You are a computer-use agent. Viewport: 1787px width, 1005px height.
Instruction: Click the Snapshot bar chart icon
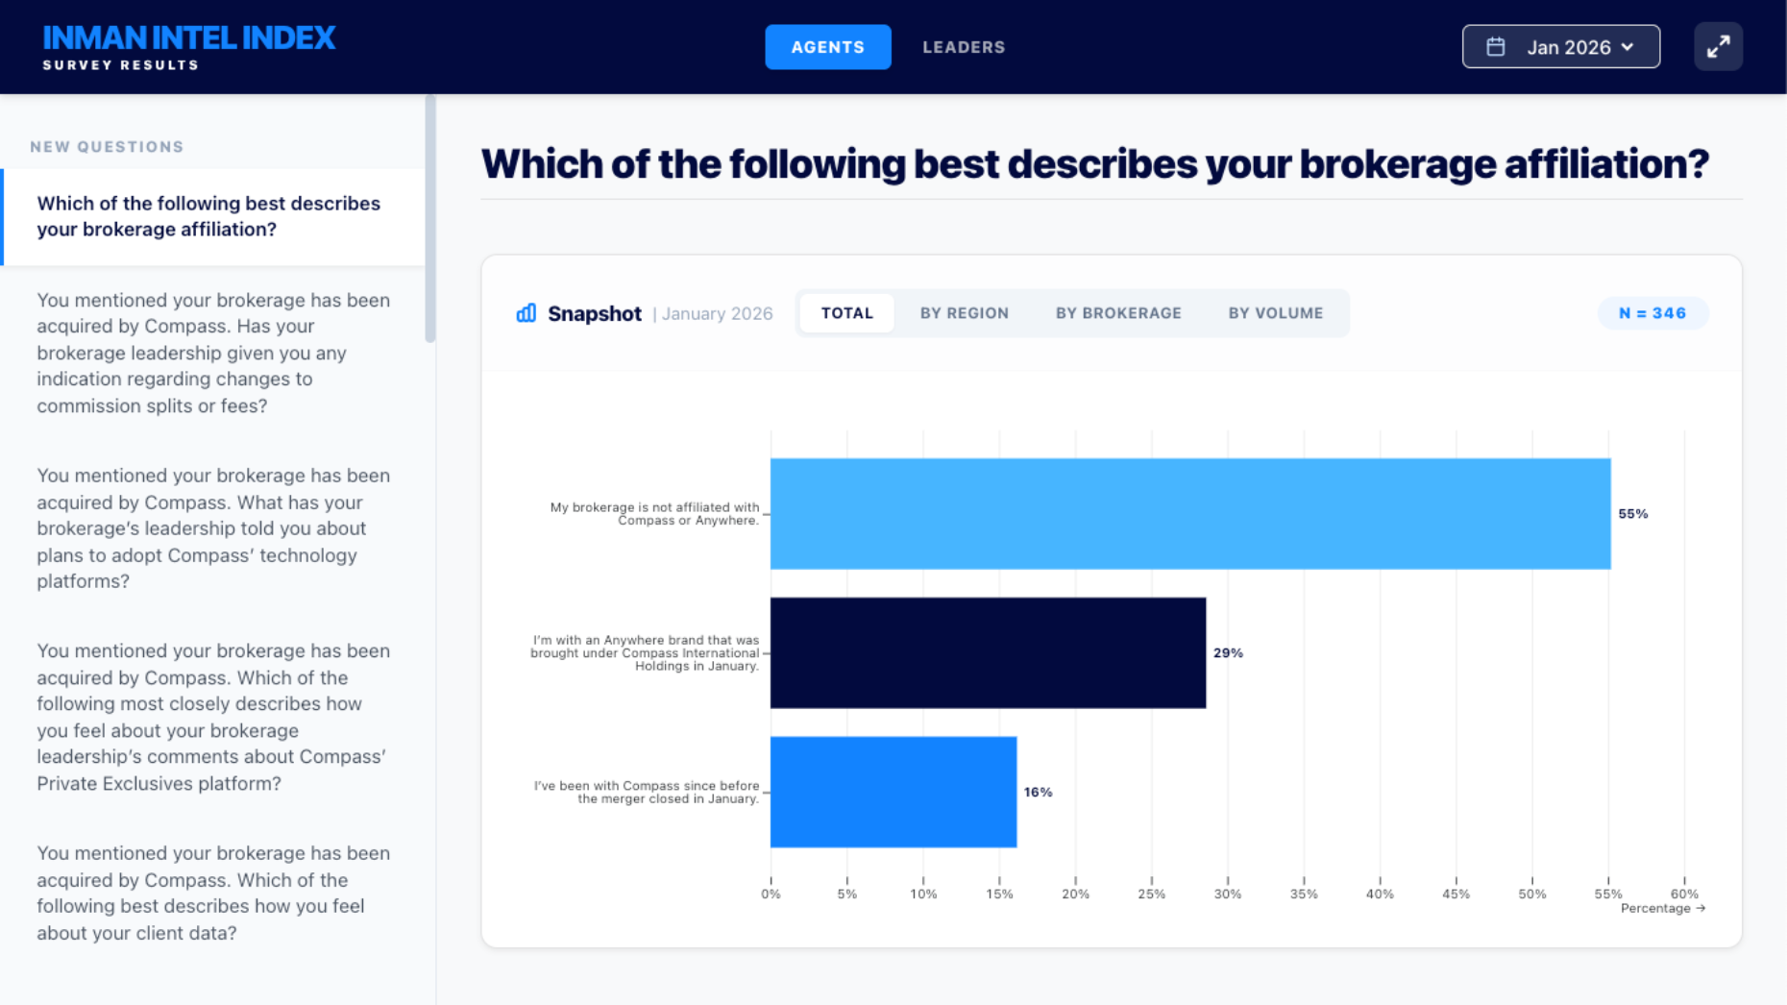[x=526, y=313]
